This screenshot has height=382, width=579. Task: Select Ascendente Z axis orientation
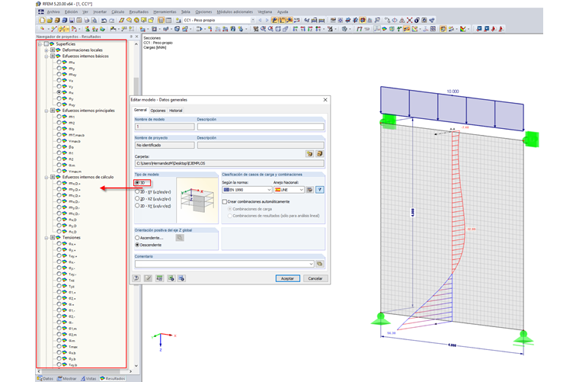[137, 238]
